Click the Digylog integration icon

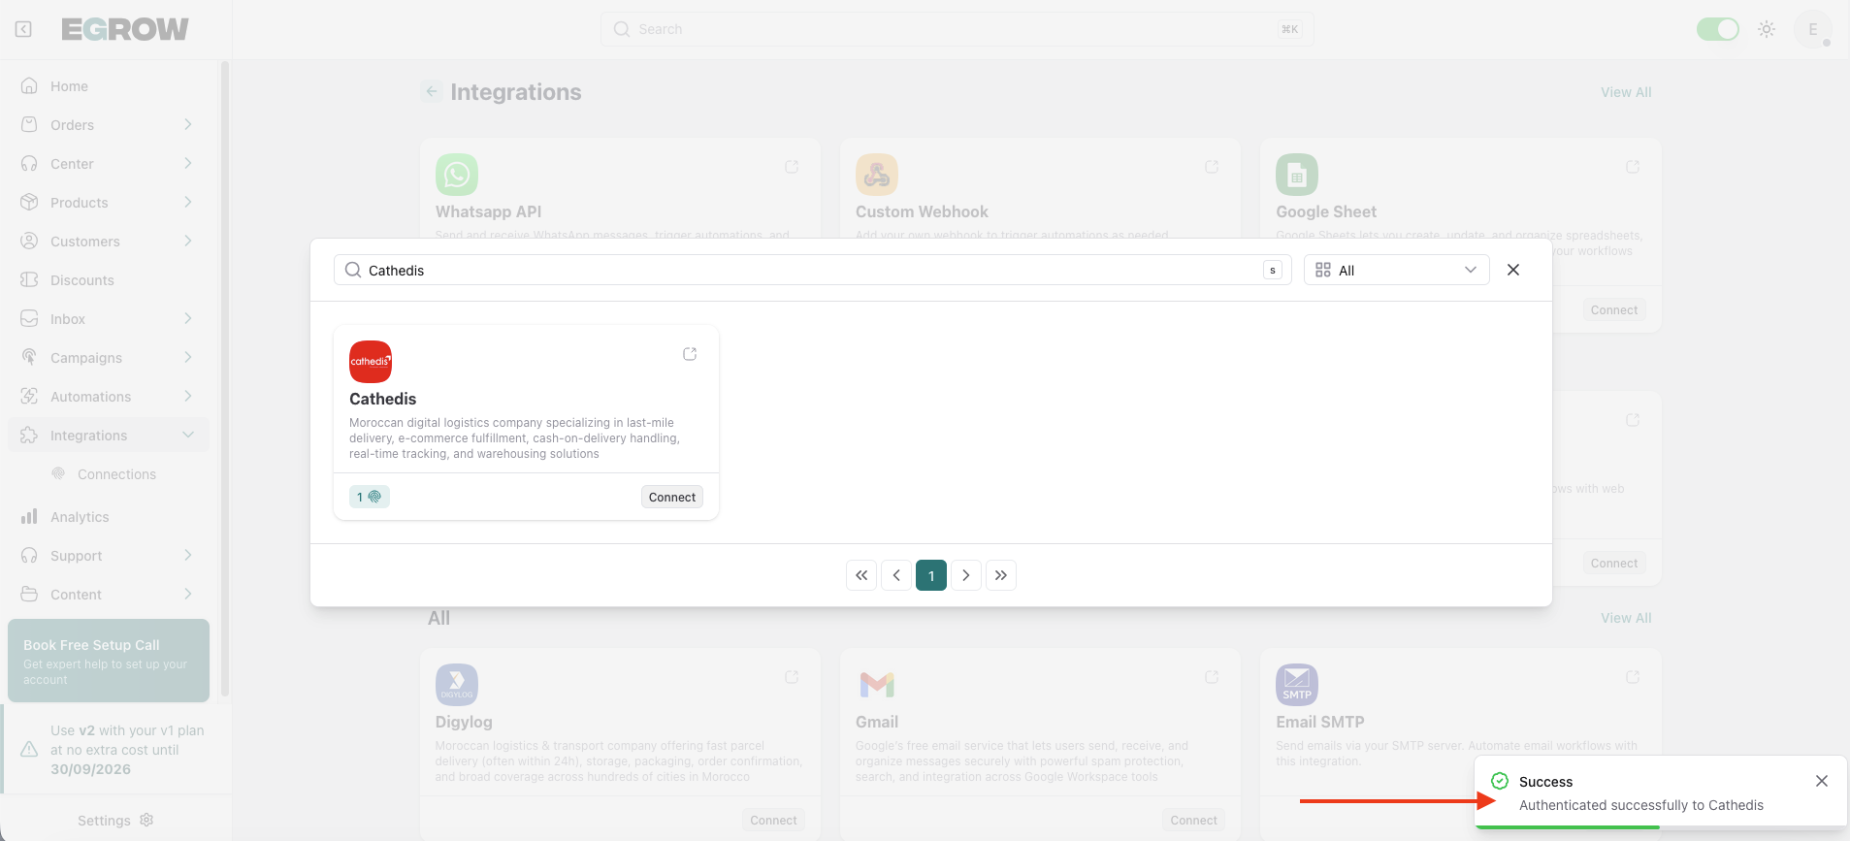click(x=457, y=685)
